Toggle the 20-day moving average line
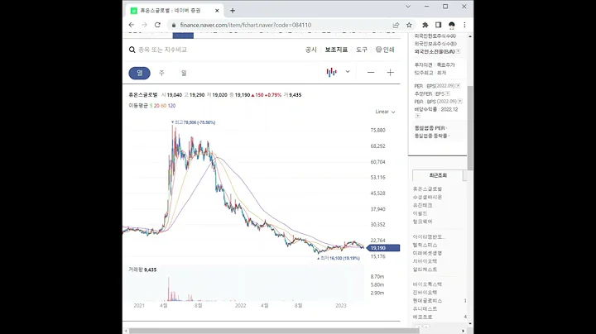Image resolution: width=596 pixels, height=334 pixels. coord(156,106)
